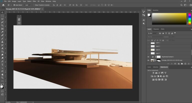Toggle Quick Mask mode

click(x=2, y=91)
